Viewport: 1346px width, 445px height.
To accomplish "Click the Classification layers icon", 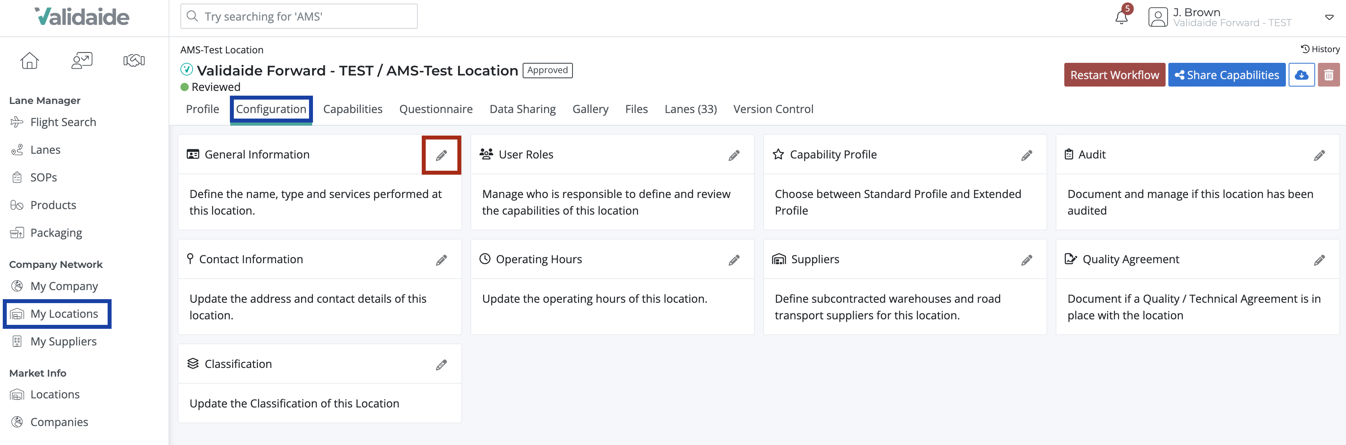I will 193,364.
